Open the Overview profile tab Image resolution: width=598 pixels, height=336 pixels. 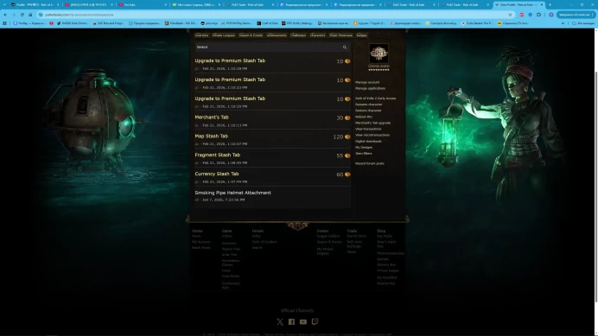coord(201,35)
